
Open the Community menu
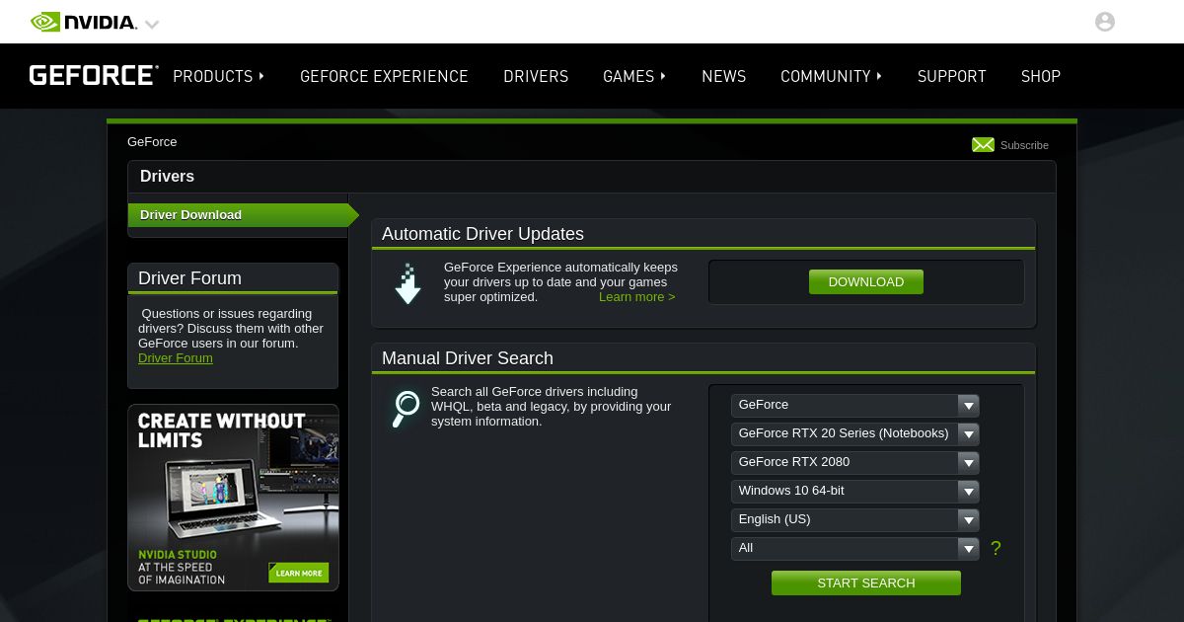pos(831,76)
